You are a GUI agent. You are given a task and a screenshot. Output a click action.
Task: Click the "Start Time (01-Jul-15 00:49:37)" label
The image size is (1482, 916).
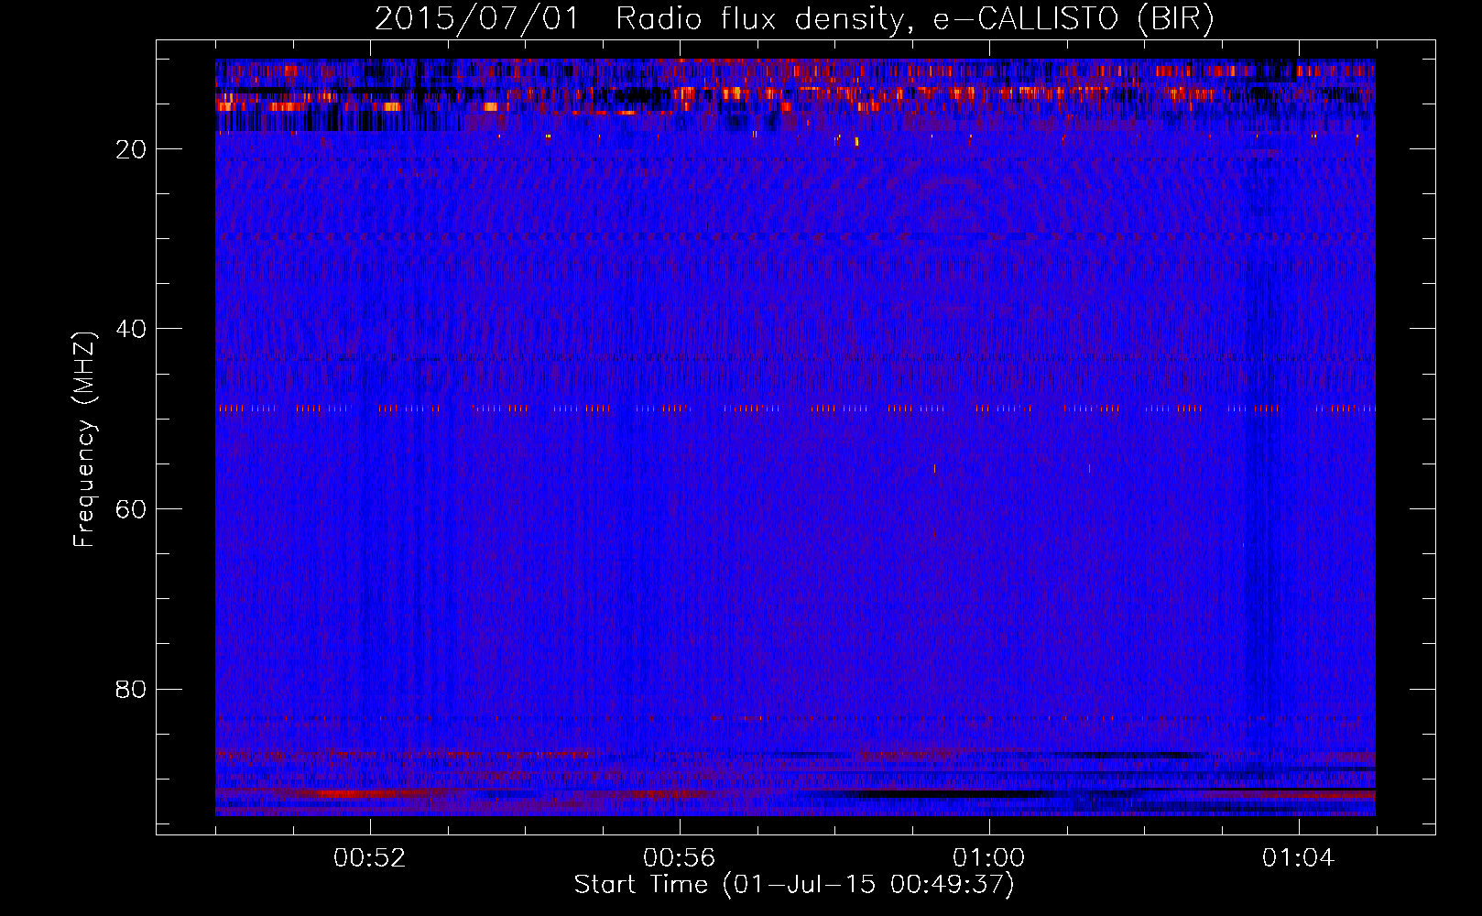794,885
